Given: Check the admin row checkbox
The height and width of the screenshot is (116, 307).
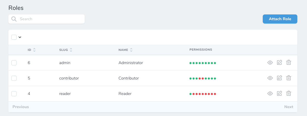Looking at the screenshot, I should click(x=14, y=63).
